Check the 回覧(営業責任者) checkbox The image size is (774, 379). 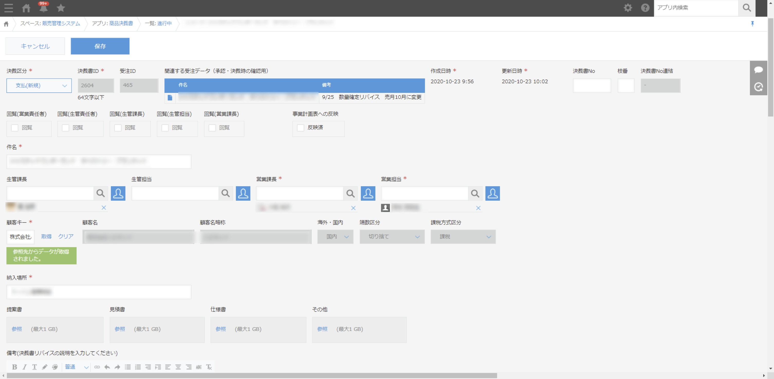[x=15, y=128]
